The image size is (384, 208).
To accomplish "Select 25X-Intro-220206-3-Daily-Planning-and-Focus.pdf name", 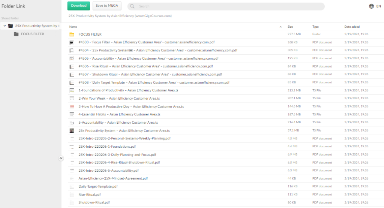I will tap(117, 154).
